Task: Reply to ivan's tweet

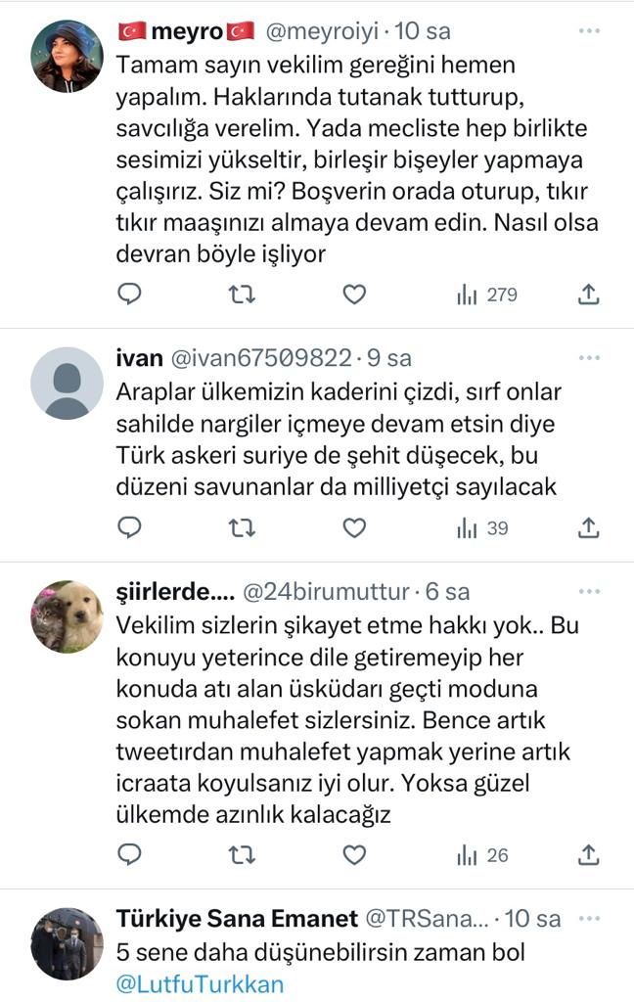Action: pos(130,528)
